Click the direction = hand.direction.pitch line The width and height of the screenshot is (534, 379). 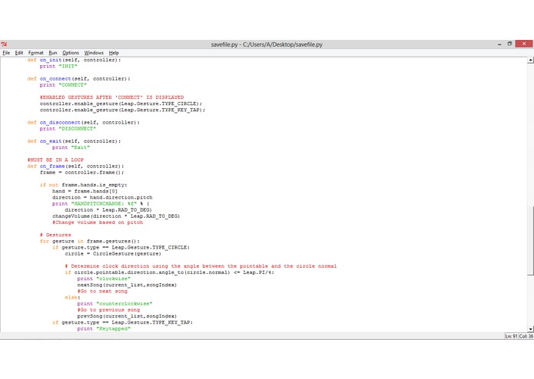coord(102,197)
